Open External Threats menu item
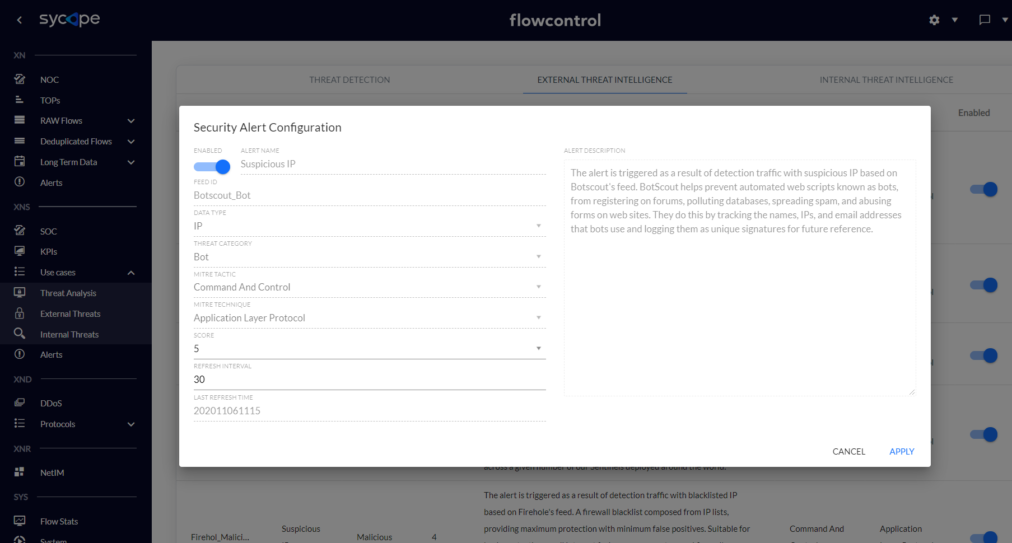Image resolution: width=1012 pixels, height=543 pixels. 71,314
